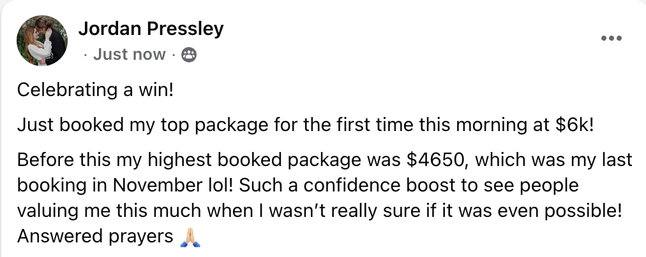646x257 pixels.
Task: Click the "Celebrating a win!" line
Action: 96,90
